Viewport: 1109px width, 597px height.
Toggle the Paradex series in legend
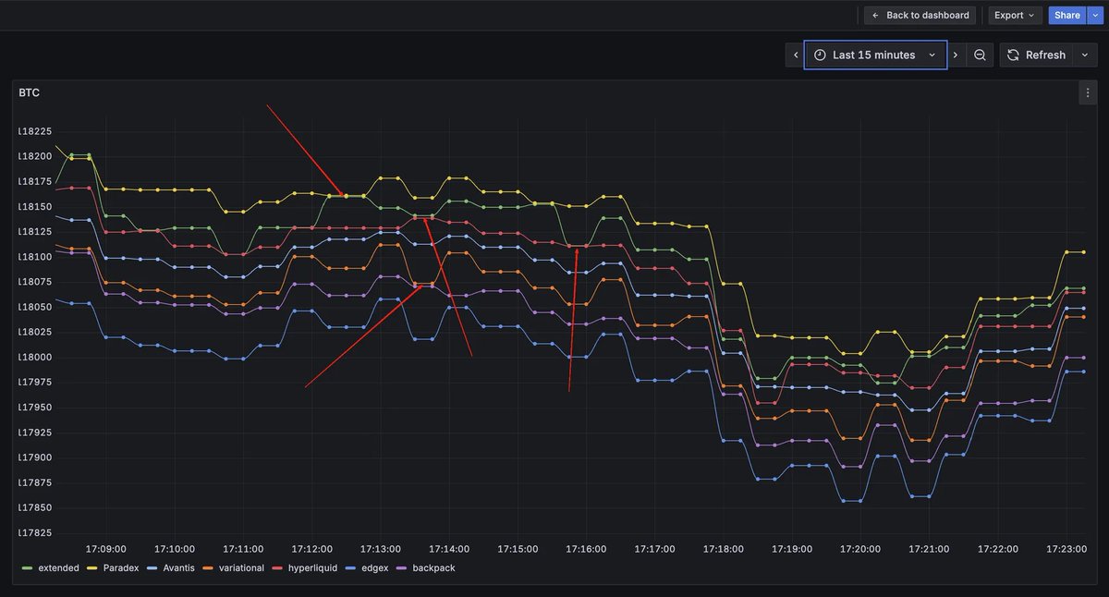tap(120, 568)
